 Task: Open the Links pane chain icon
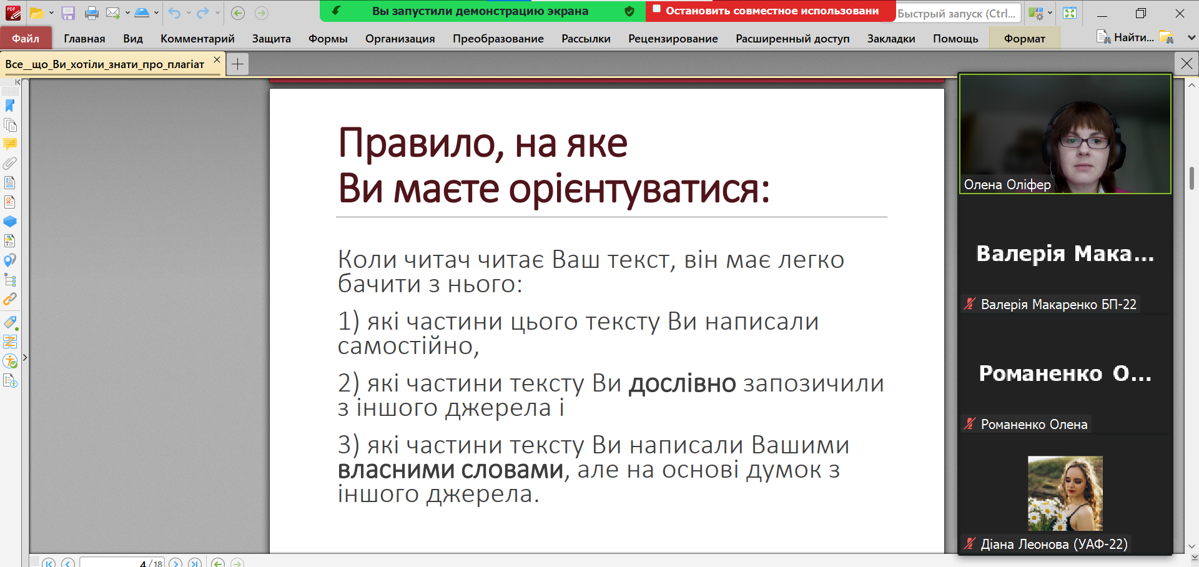click(10, 299)
